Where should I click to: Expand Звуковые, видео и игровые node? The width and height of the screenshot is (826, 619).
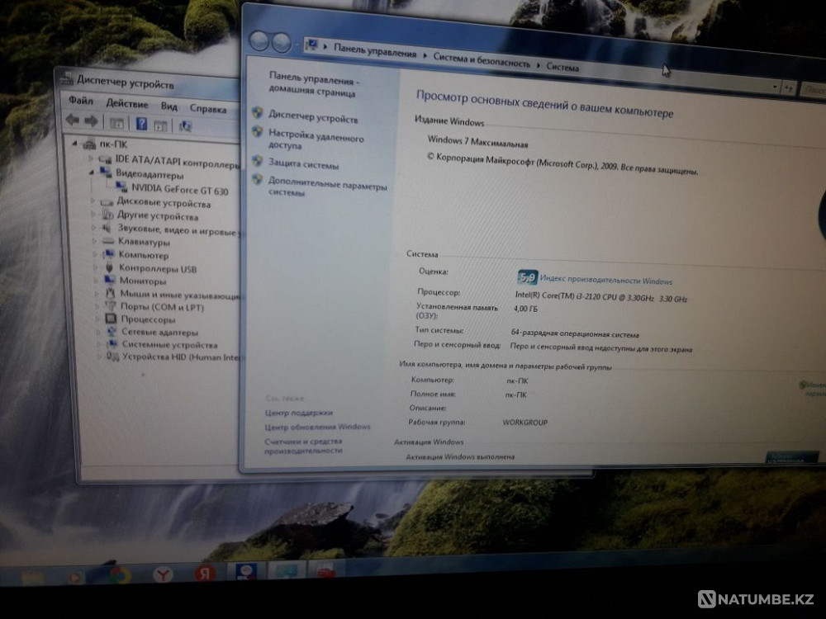point(94,228)
